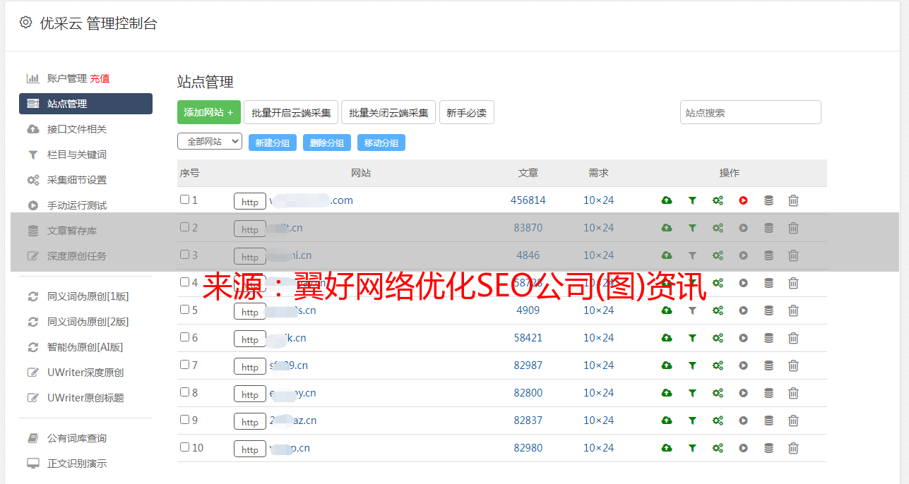Click the 批量关闭云端采集 button

pyautogui.click(x=388, y=112)
